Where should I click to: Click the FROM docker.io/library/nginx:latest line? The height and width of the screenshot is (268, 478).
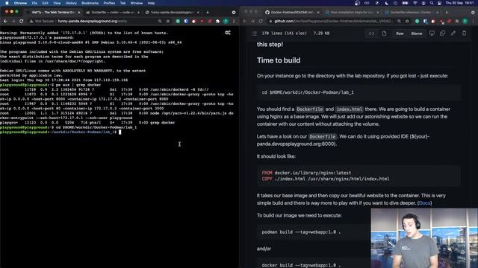pyautogui.click(x=306, y=173)
